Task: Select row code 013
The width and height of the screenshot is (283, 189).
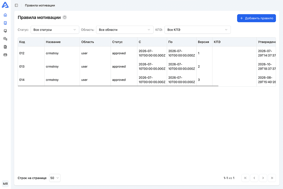Action: click(22, 67)
